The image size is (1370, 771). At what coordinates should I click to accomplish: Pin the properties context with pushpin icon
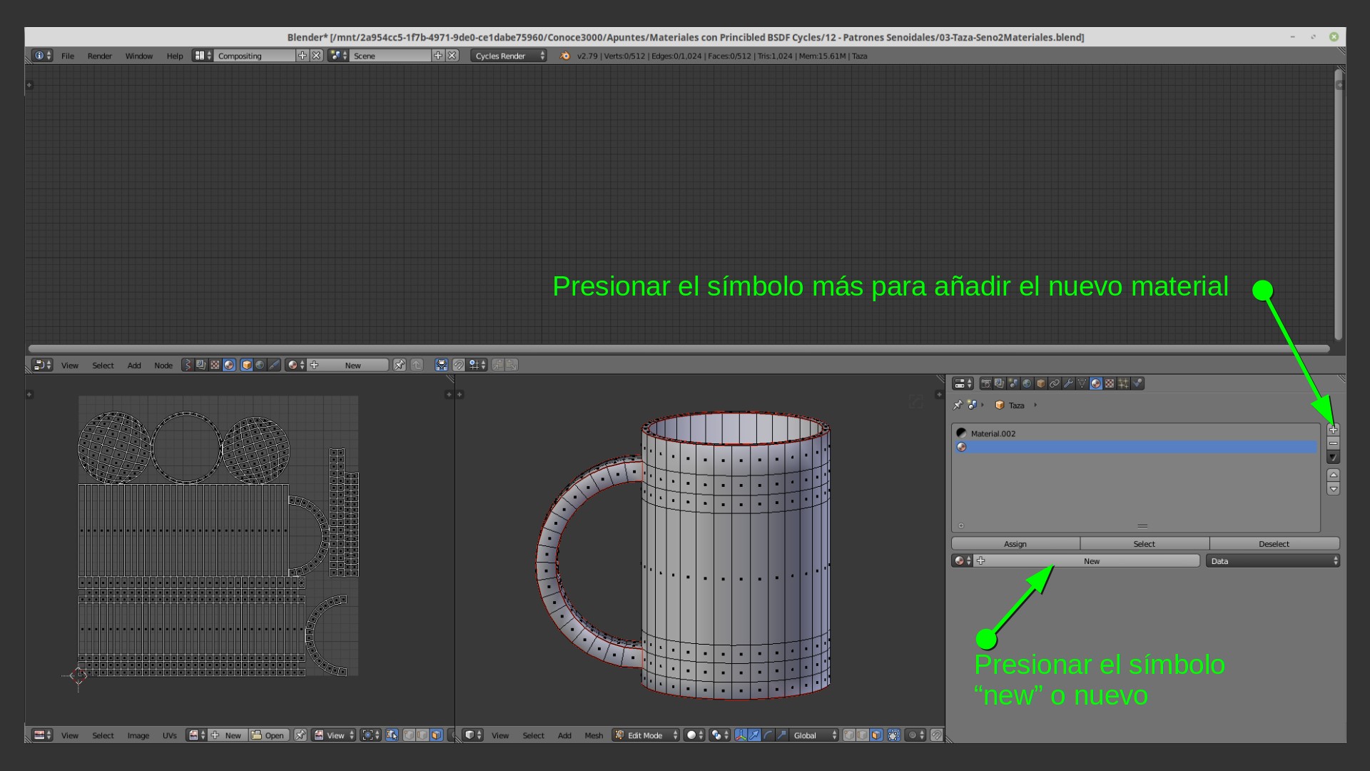pyautogui.click(x=958, y=405)
